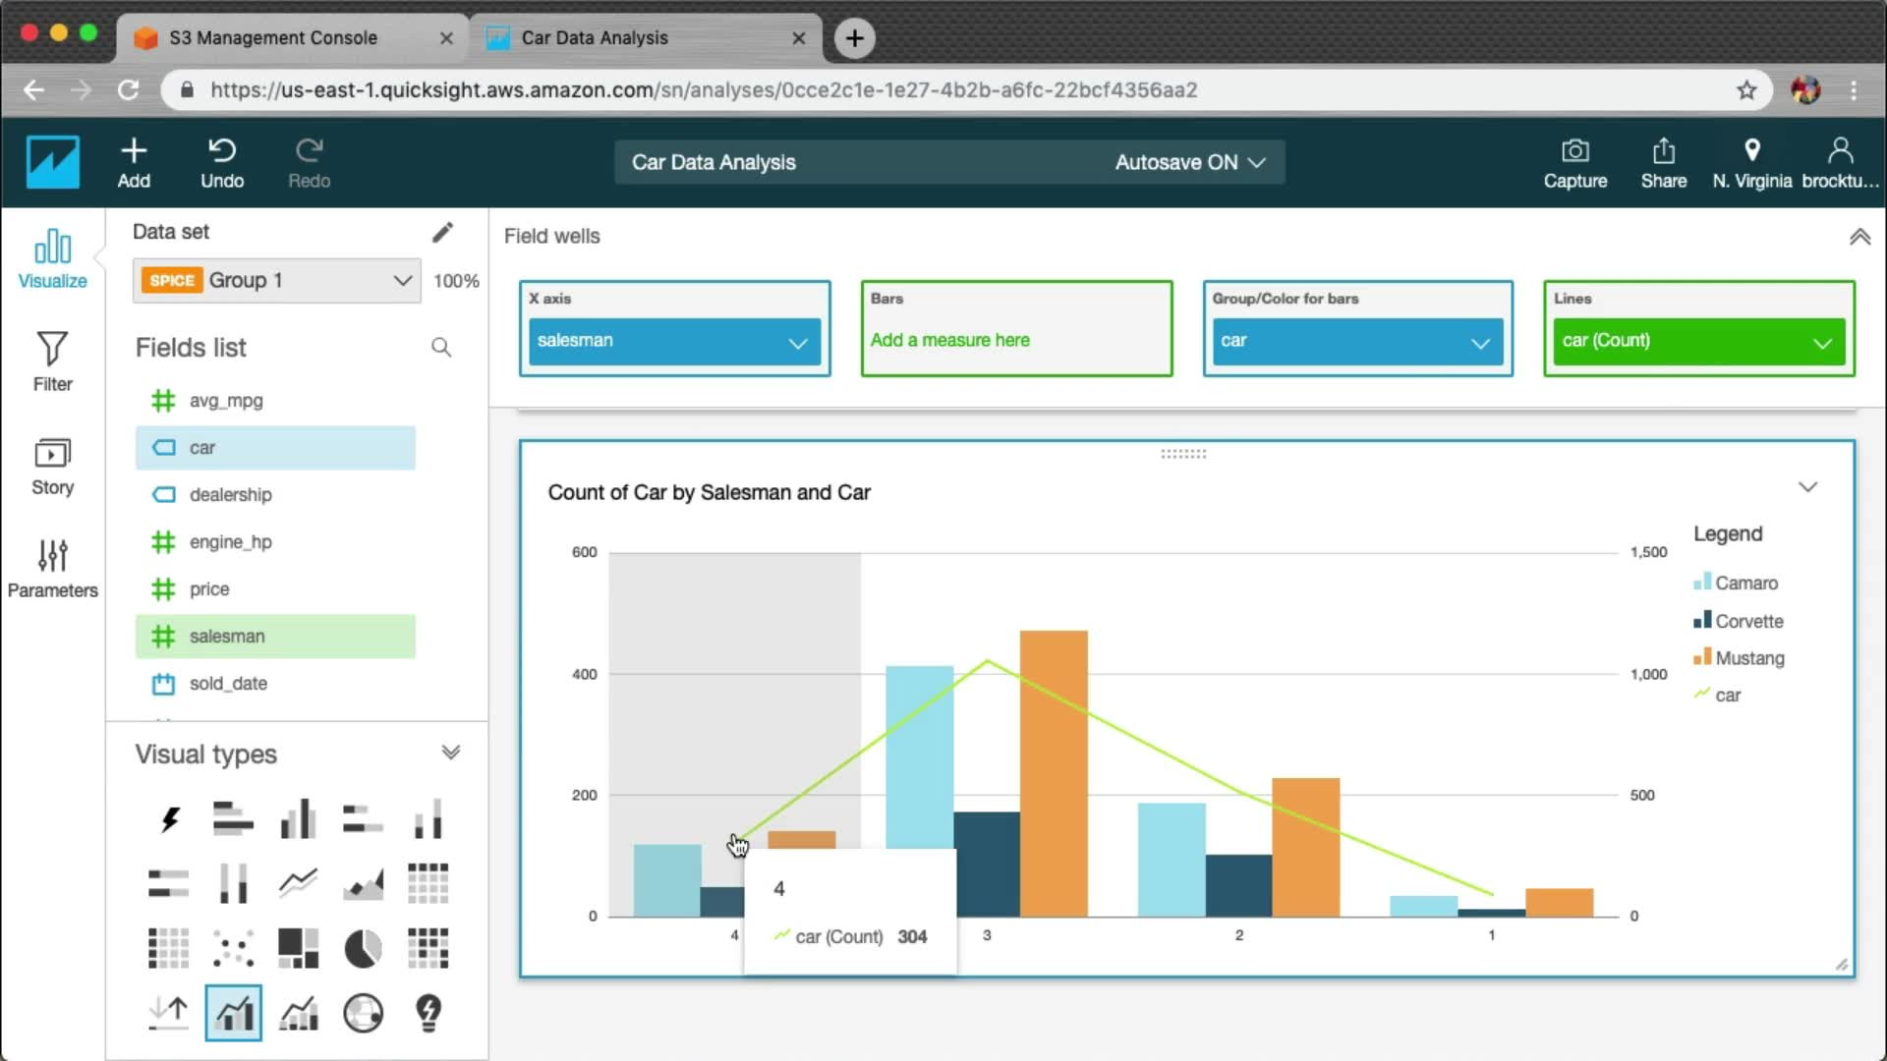1887x1061 pixels.
Task: Choose the scatter plot visual type
Action: click(x=233, y=949)
